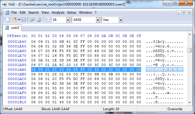Click scrollbar up arrow in hex view
This screenshot has height=114, width=195.
point(190,34)
